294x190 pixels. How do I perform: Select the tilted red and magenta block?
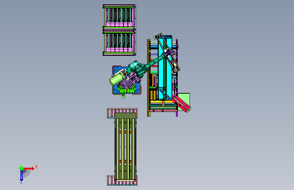pos(181,103)
